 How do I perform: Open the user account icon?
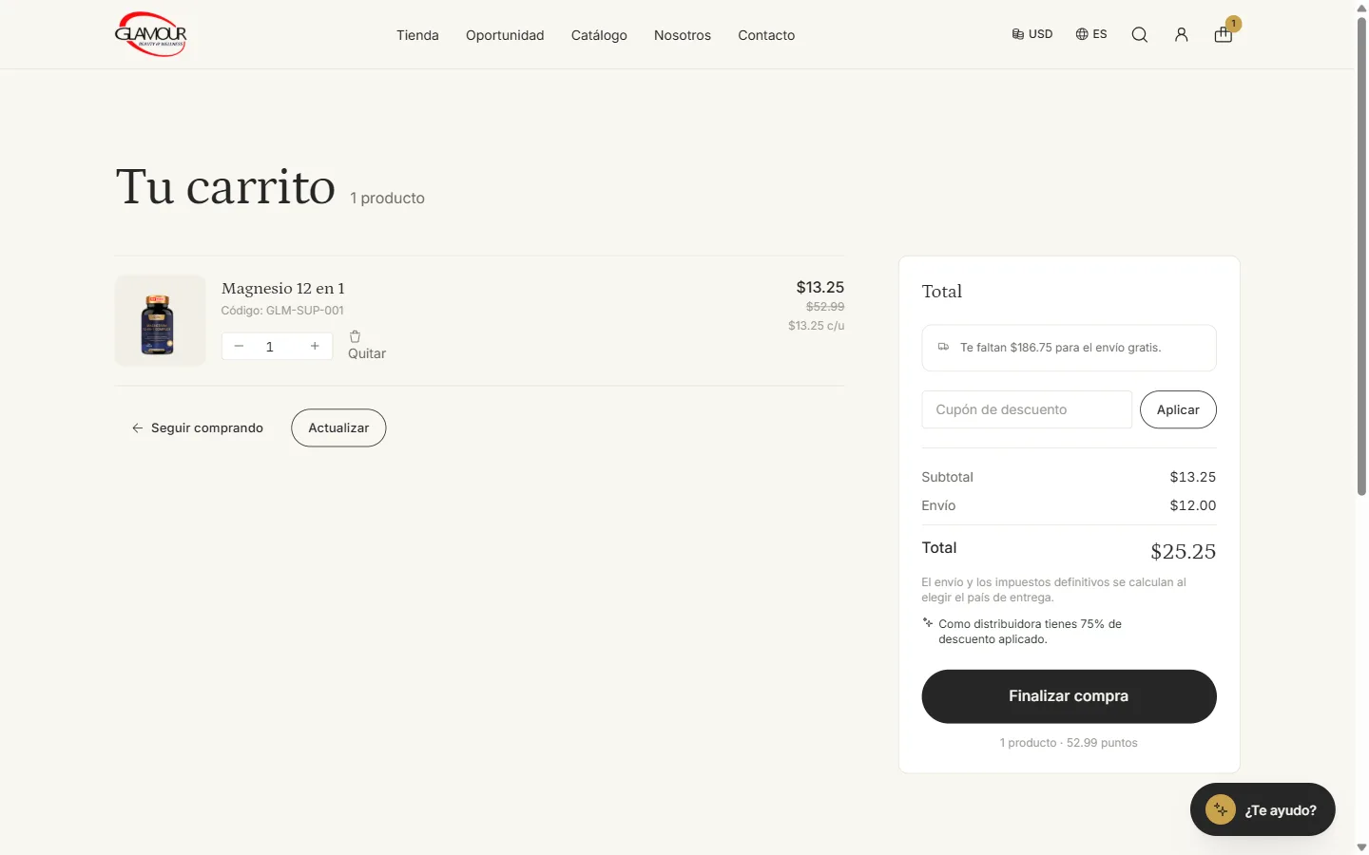click(x=1181, y=35)
